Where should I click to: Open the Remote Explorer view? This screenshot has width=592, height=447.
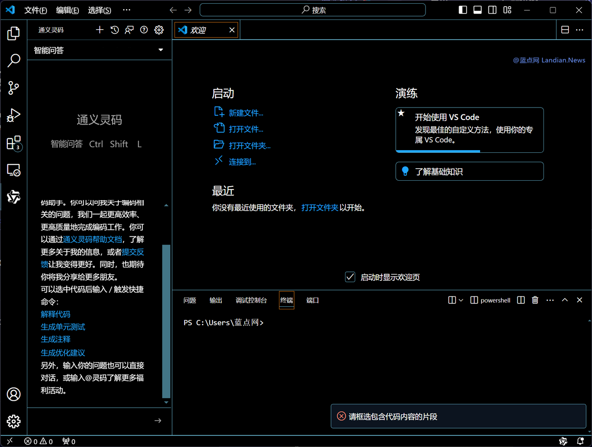coord(14,170)
